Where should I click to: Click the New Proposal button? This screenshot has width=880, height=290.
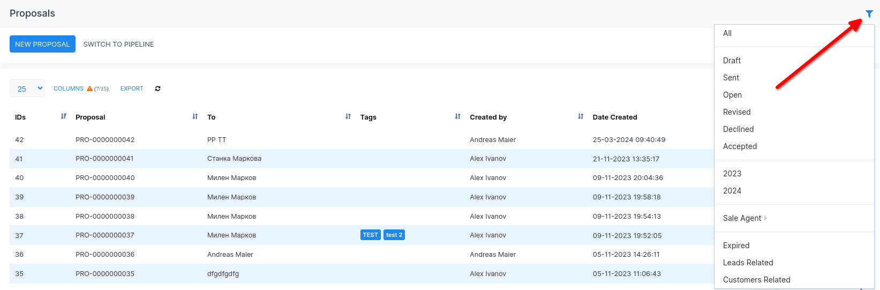tap(42, 44)
